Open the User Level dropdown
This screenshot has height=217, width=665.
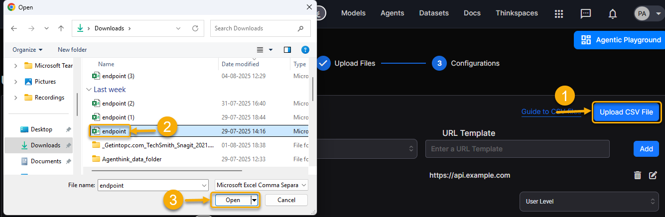click(x=589, y=202)
